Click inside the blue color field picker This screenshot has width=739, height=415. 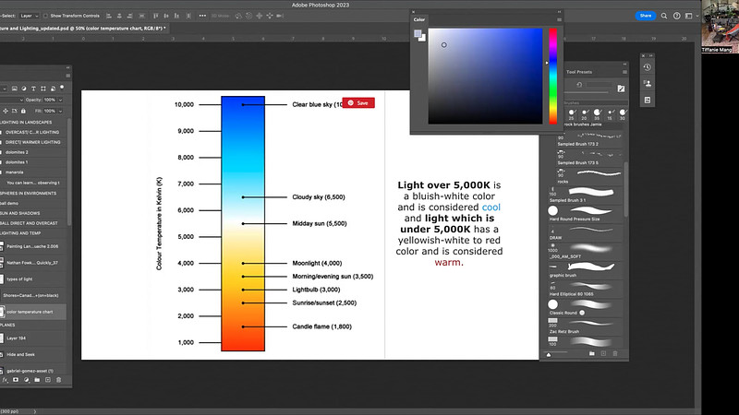point(486,77)
